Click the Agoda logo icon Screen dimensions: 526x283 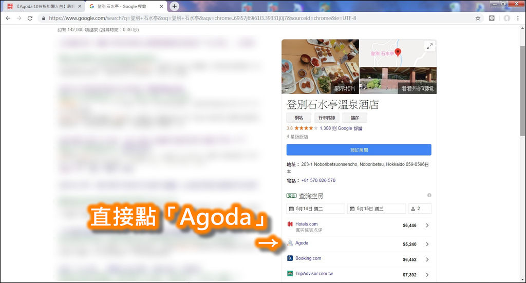290,243
